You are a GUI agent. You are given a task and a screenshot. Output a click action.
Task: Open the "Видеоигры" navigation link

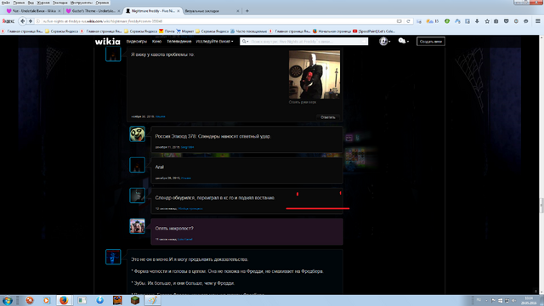136,42
